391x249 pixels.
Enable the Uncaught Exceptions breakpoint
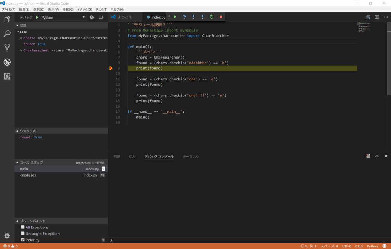[23, 233]
